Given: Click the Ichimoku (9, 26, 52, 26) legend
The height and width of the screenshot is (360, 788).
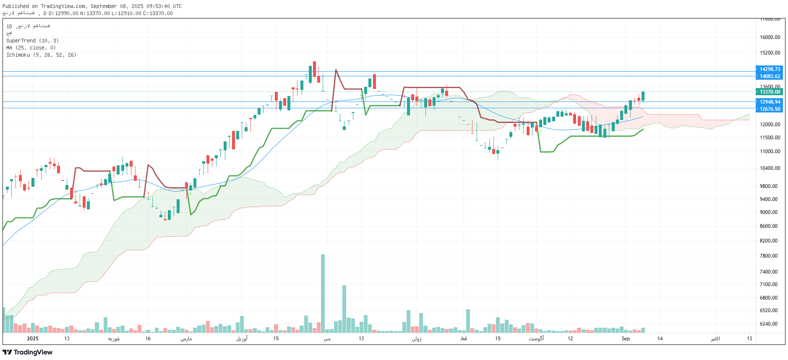Looking at the screenshot, I should (41, 55).
